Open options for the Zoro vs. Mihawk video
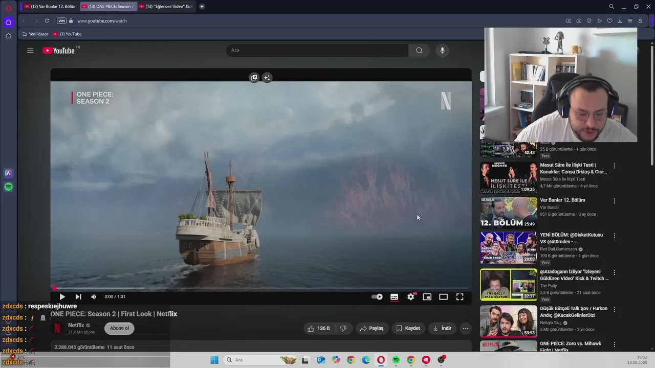 (615, 345)
